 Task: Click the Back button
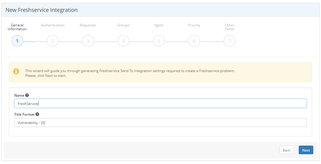[287, 150]
